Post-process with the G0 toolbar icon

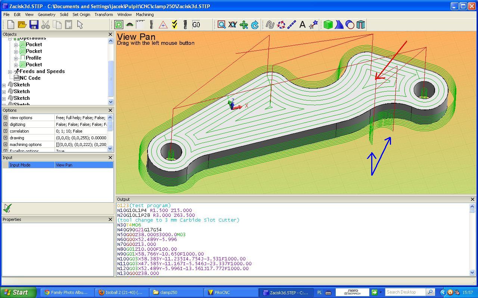[196, 25]
